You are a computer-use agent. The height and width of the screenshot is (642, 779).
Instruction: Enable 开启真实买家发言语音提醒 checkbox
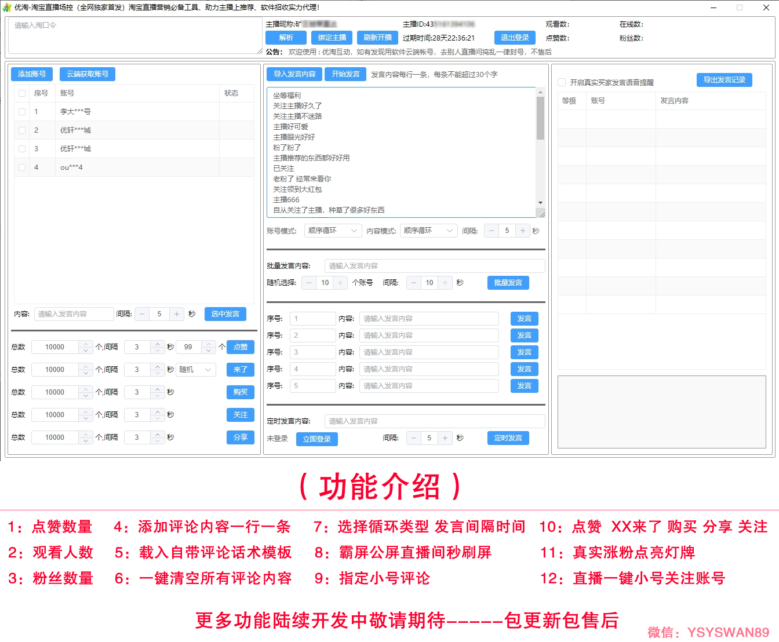click(x=562, y=82)
